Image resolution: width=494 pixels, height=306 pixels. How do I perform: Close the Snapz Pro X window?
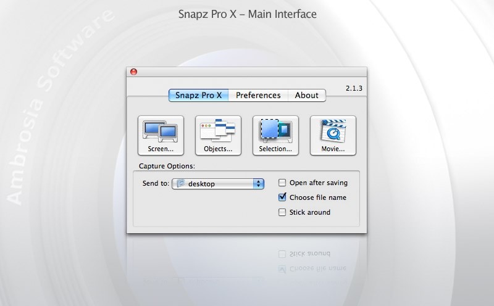pyautogui.click(x=133, y=72)
